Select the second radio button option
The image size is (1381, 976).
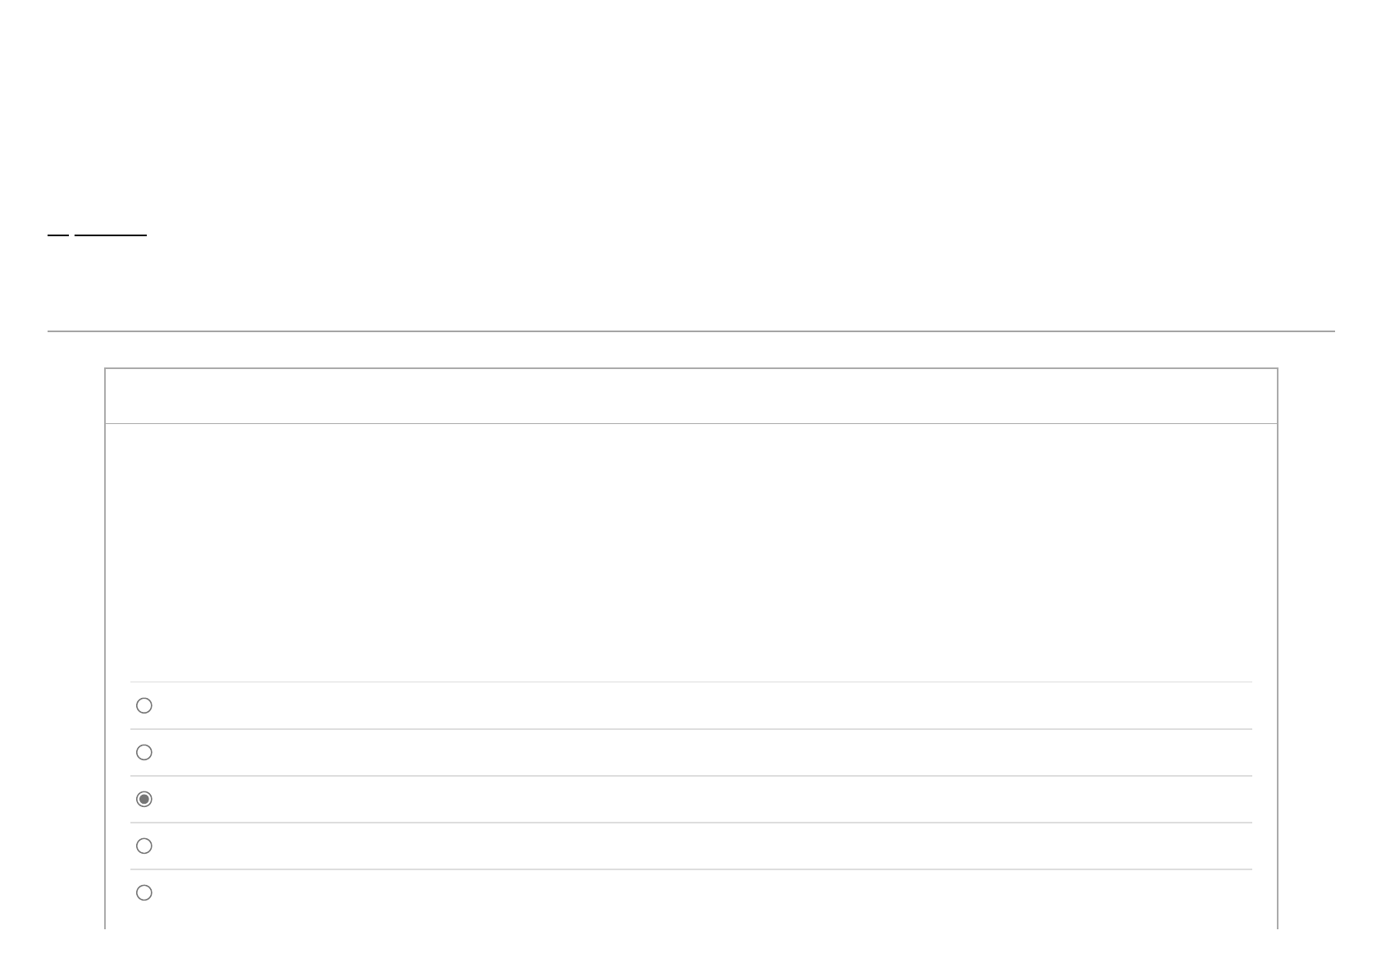tap(144, 752)
